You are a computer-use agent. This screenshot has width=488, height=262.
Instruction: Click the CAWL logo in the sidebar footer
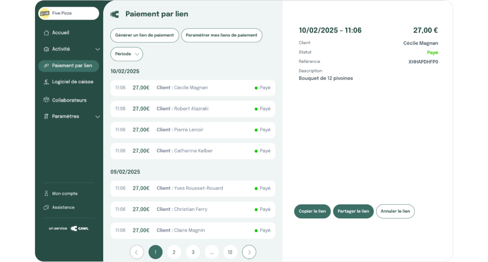click(79, 228)
